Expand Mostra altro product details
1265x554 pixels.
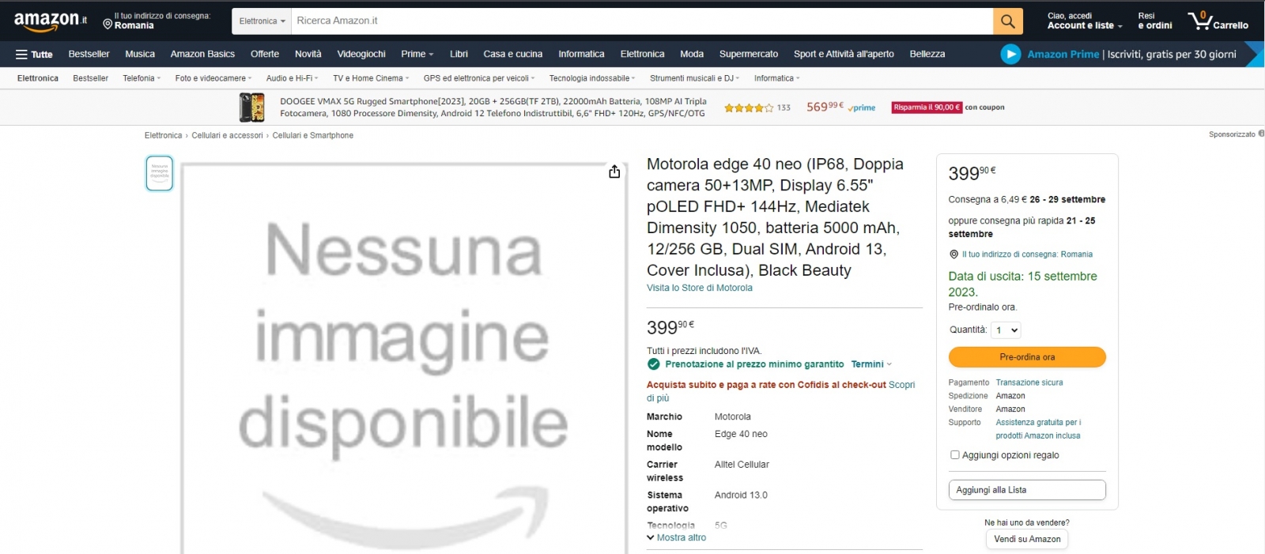point(676,537)
